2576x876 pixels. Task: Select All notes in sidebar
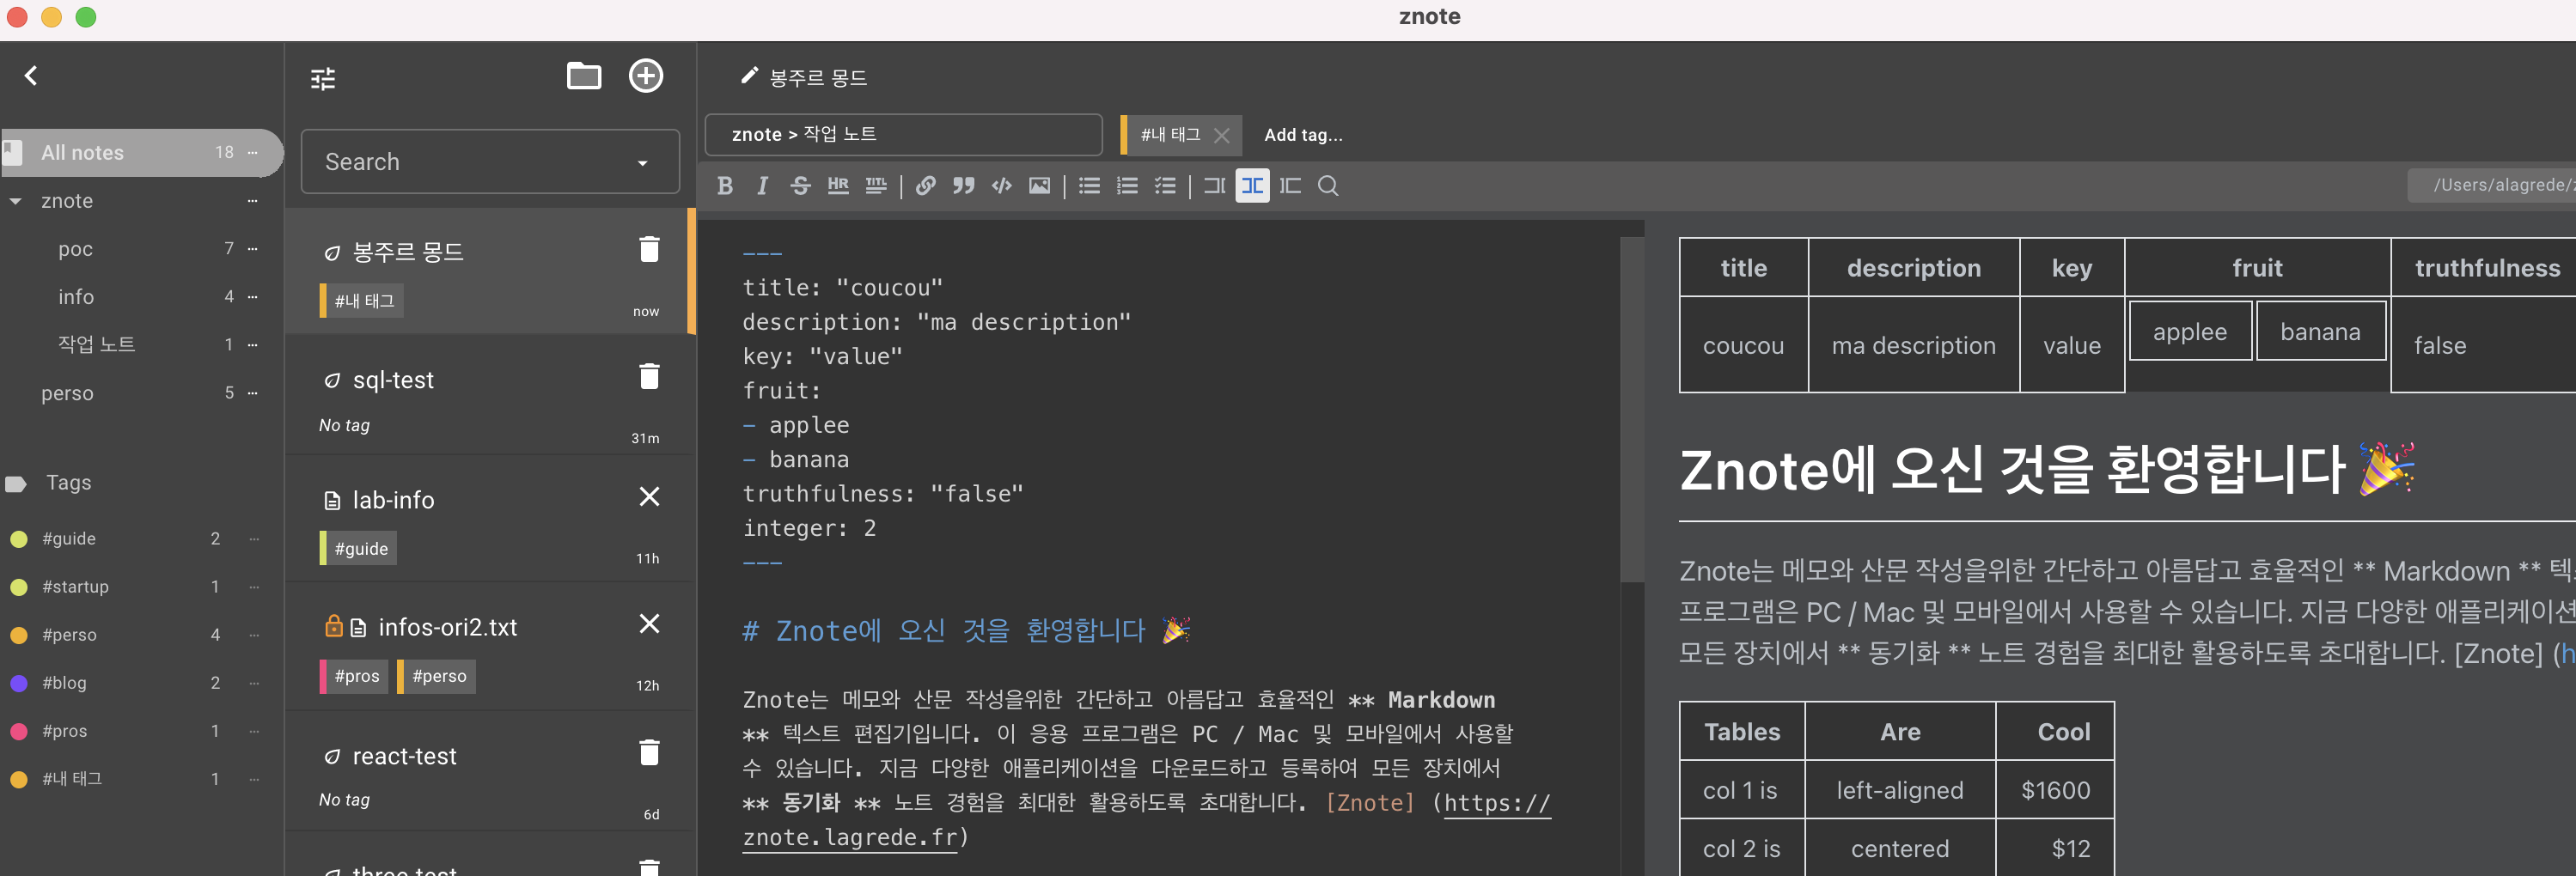click(x=141, y=152)
